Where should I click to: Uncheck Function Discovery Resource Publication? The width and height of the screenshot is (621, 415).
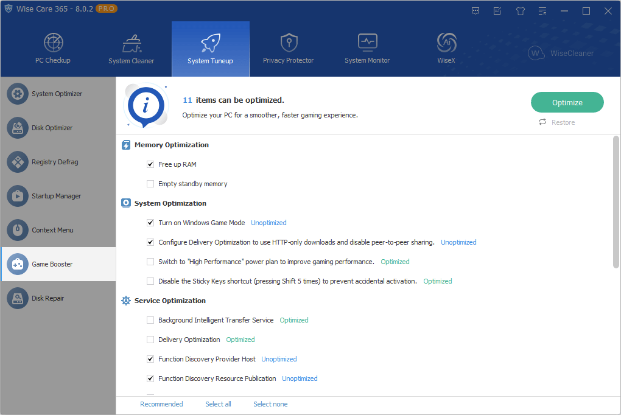150,378
